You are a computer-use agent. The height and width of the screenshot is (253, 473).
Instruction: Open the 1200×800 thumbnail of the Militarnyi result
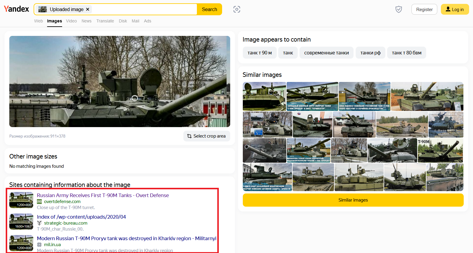point(21,243)
